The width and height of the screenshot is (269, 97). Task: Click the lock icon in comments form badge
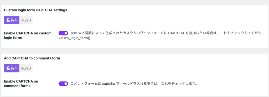pyautogui.click(x=8, y=68)
